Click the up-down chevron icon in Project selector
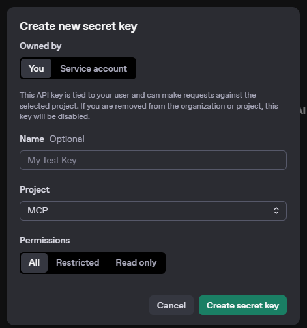Viewport: 307px width, 328px height. 276,211
